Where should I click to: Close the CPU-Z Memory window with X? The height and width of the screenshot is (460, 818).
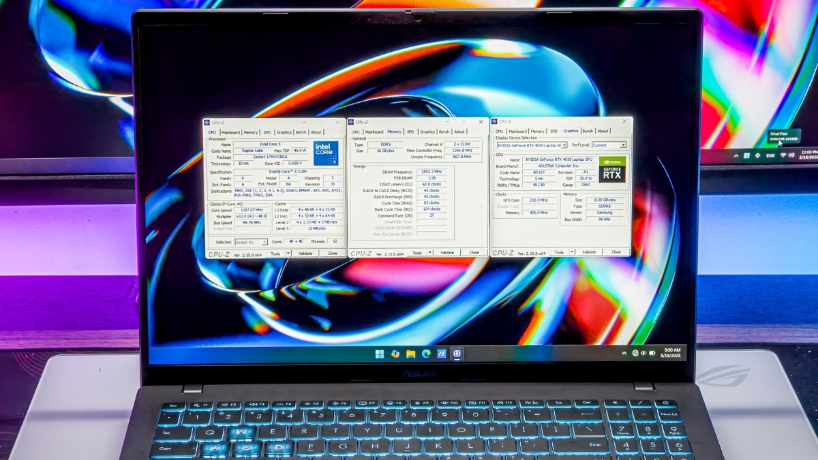(481, 122)
